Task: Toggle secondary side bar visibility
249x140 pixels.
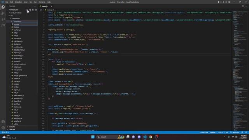Action: point(226,2)
